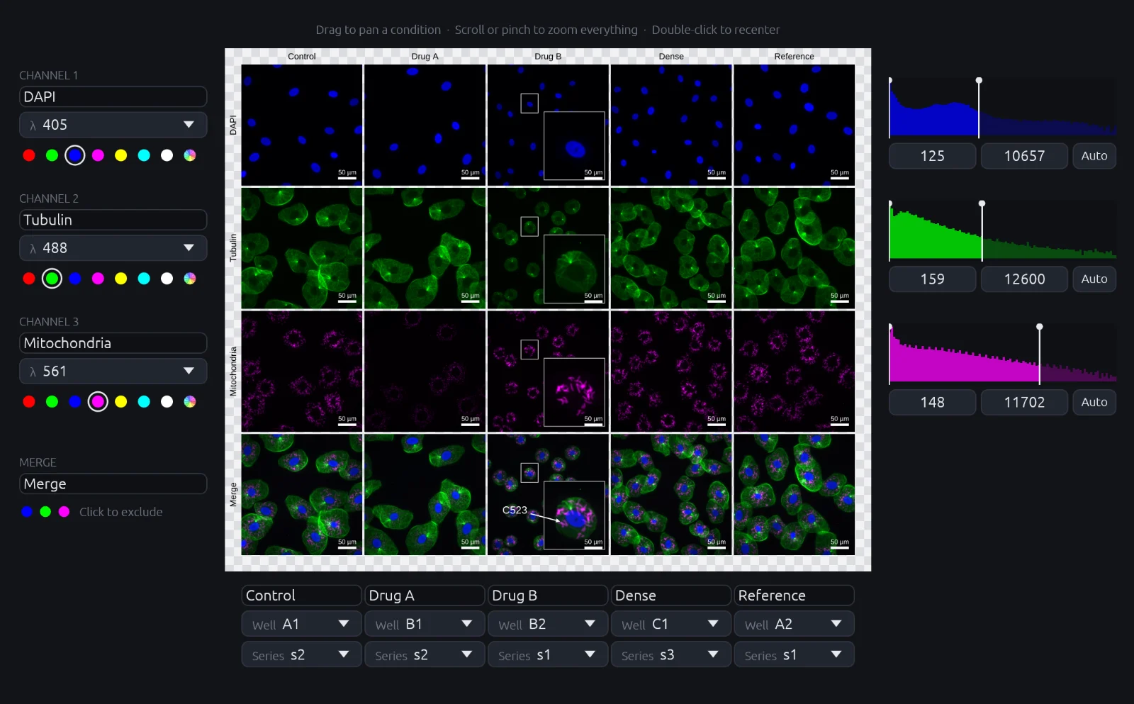Click the DAPI histogram maximum handle
Image resolution: width=1134 pixels, height=704 pixels.
pos(979,81)
